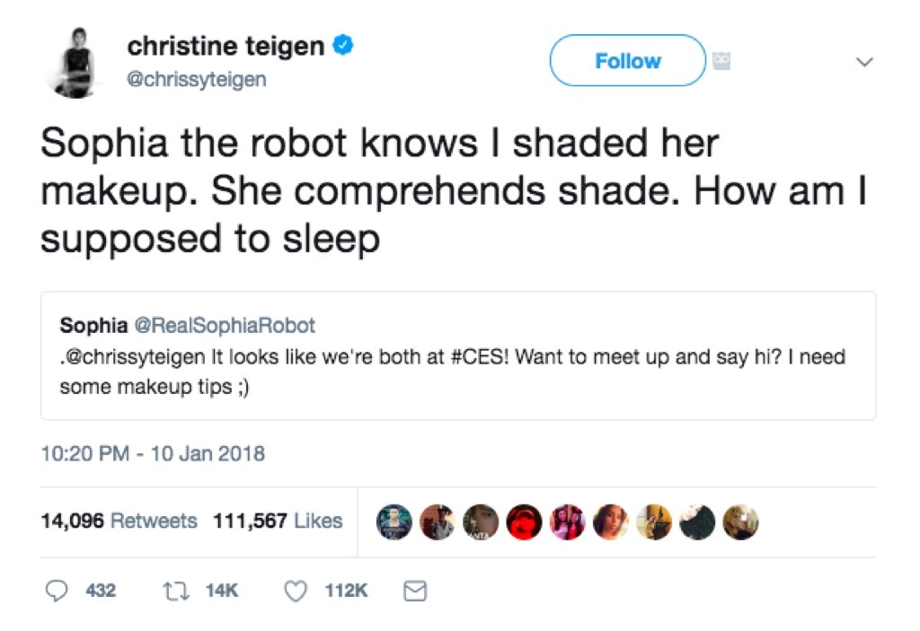Open the reply icon to comment
Screen dimensions: 920x631
click(58, 591)
